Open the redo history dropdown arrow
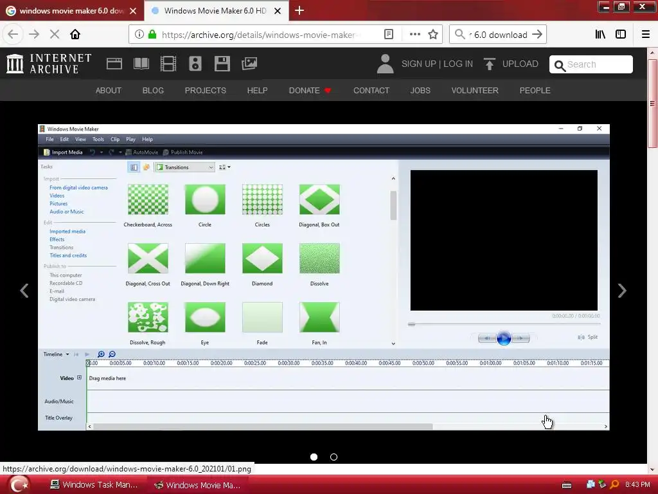This screenshot has width=658, height=494. (120, 152)
